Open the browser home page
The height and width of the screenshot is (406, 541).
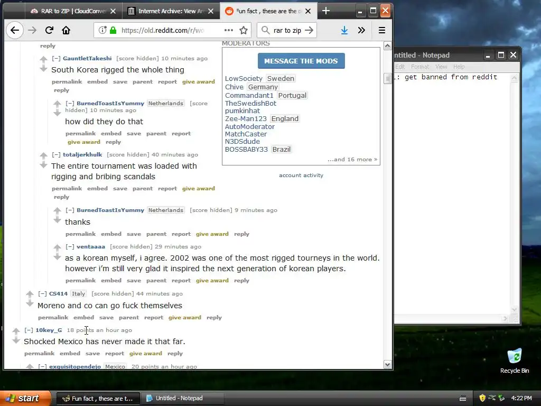pos(66,30)
